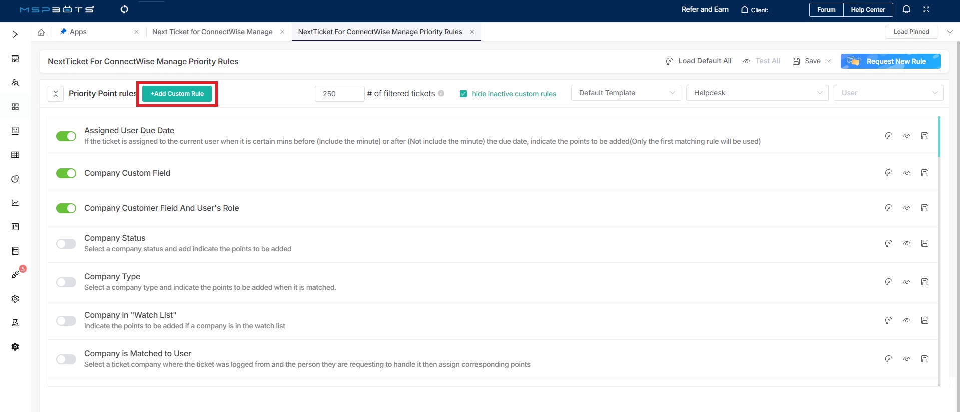Switch to the Apps tab
The width and height of the screenshot is (960, 412).
(78, 32)
